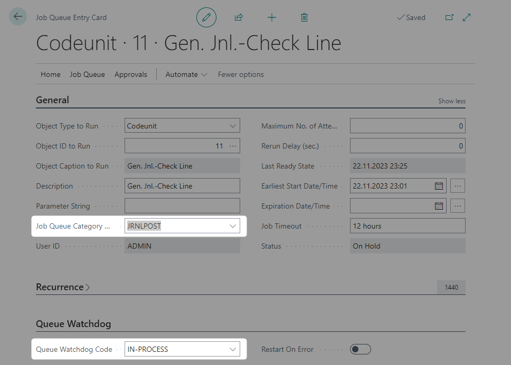Click the assist-edit dots beside Earliest Start Date/Time

457,185
